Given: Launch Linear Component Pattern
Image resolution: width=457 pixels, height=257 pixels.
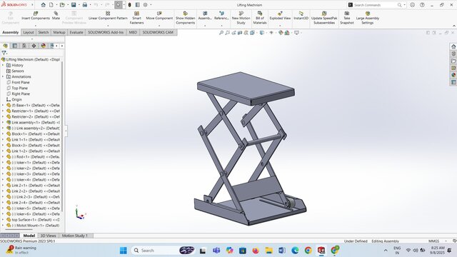Looking at the screenshot, I should coord(108,16).
